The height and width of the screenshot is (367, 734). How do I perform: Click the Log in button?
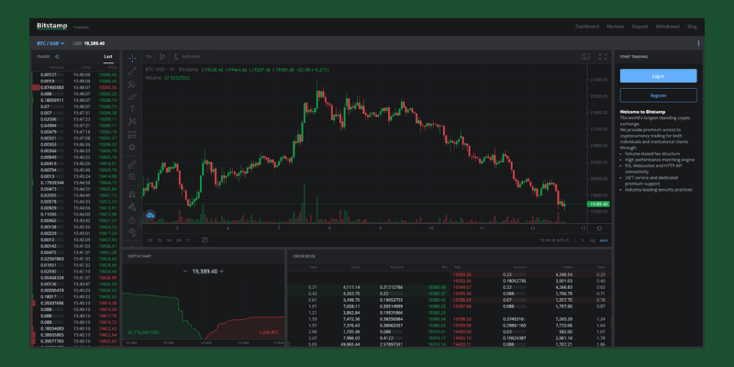point(658,75)
